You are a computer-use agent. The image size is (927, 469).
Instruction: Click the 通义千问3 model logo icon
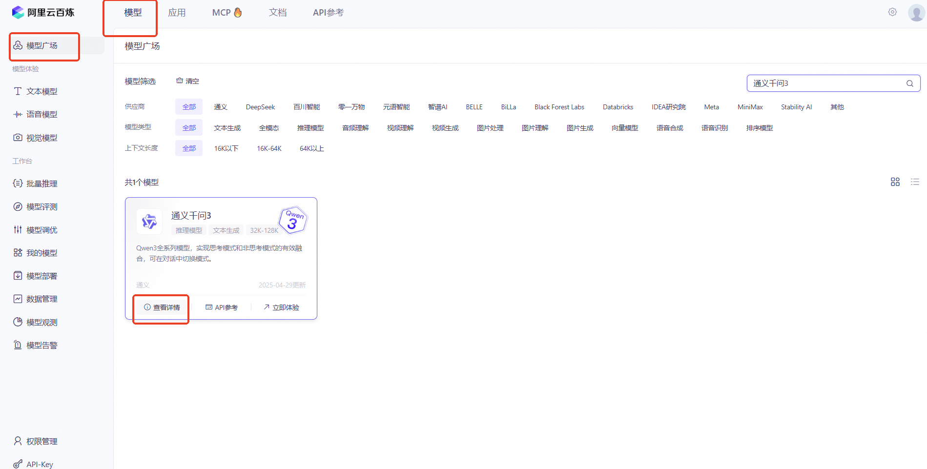149,222
